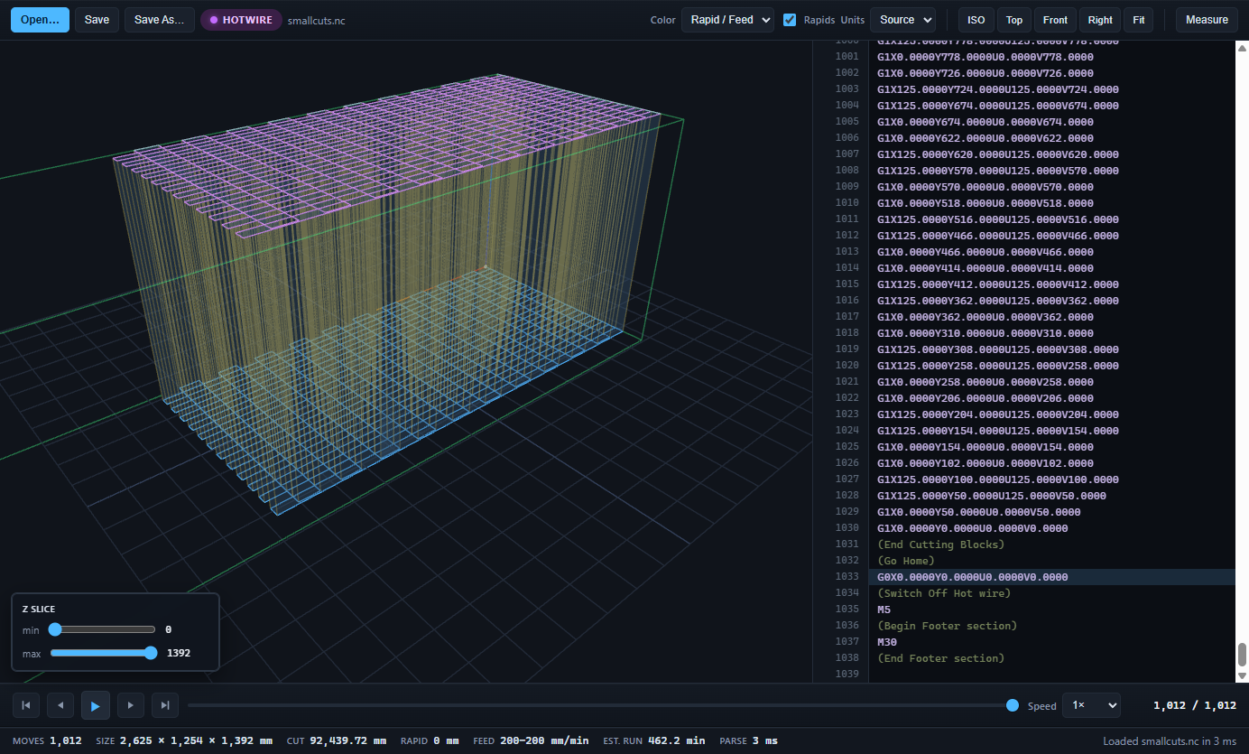Screen dimensions: 1249x754
Task: Click the Z slice max value 1392
Action: pyautogui.click(x=179, y=653)
